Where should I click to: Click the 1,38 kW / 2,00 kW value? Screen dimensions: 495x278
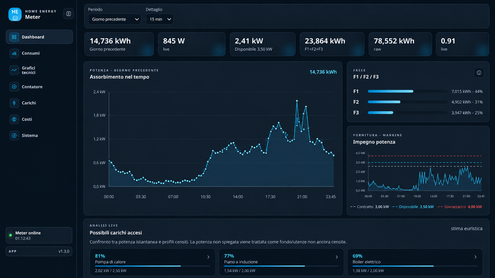[x=368, y=271]
